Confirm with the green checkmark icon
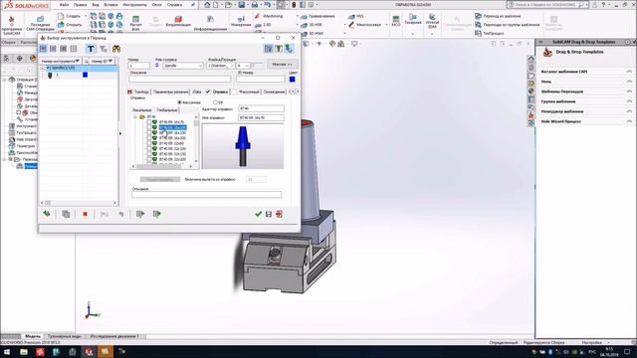This screenshot has width=637, height=358. point(258,214)
